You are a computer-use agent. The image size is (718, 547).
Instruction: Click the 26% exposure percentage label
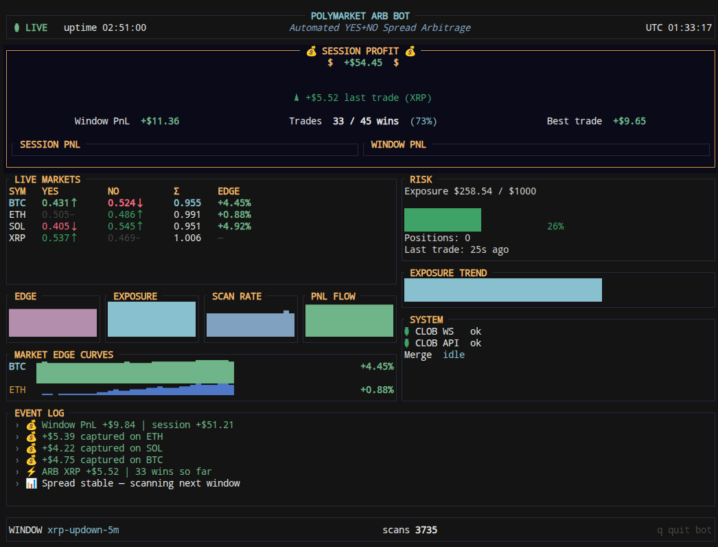point(555,226)
